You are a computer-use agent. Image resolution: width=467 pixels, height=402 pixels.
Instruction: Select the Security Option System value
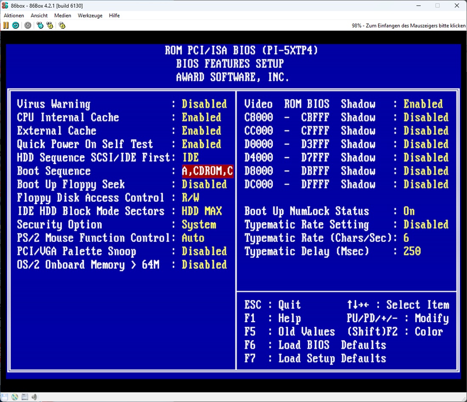[x=199, y=225]
